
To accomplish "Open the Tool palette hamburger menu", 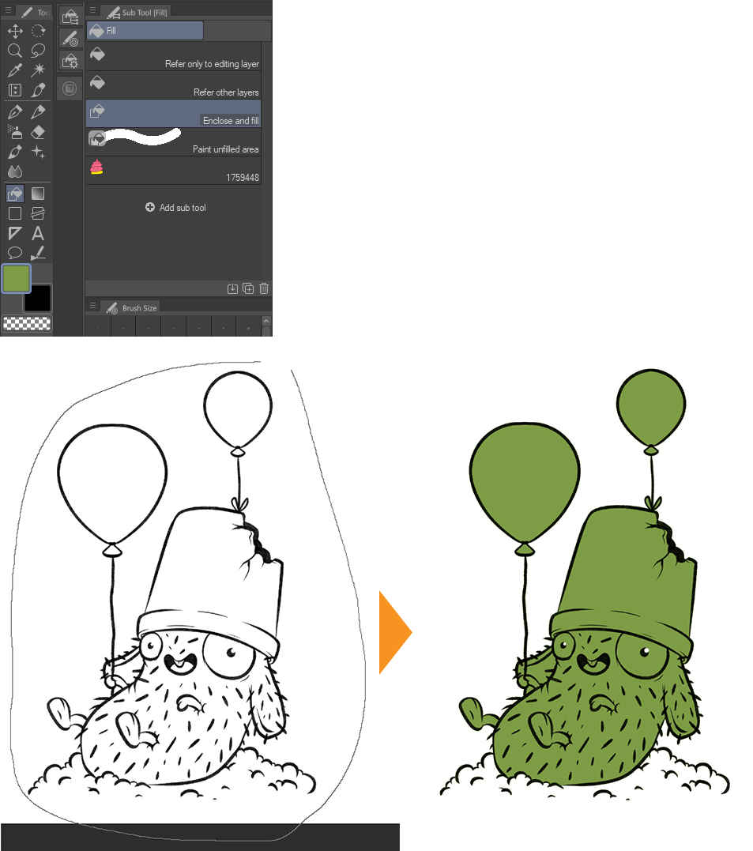I will click(x=9, y=11).
